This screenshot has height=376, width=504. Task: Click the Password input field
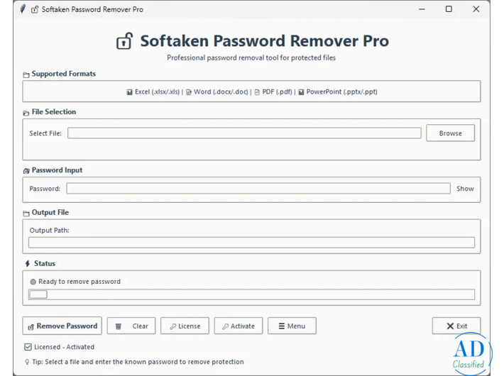[258, 188]
